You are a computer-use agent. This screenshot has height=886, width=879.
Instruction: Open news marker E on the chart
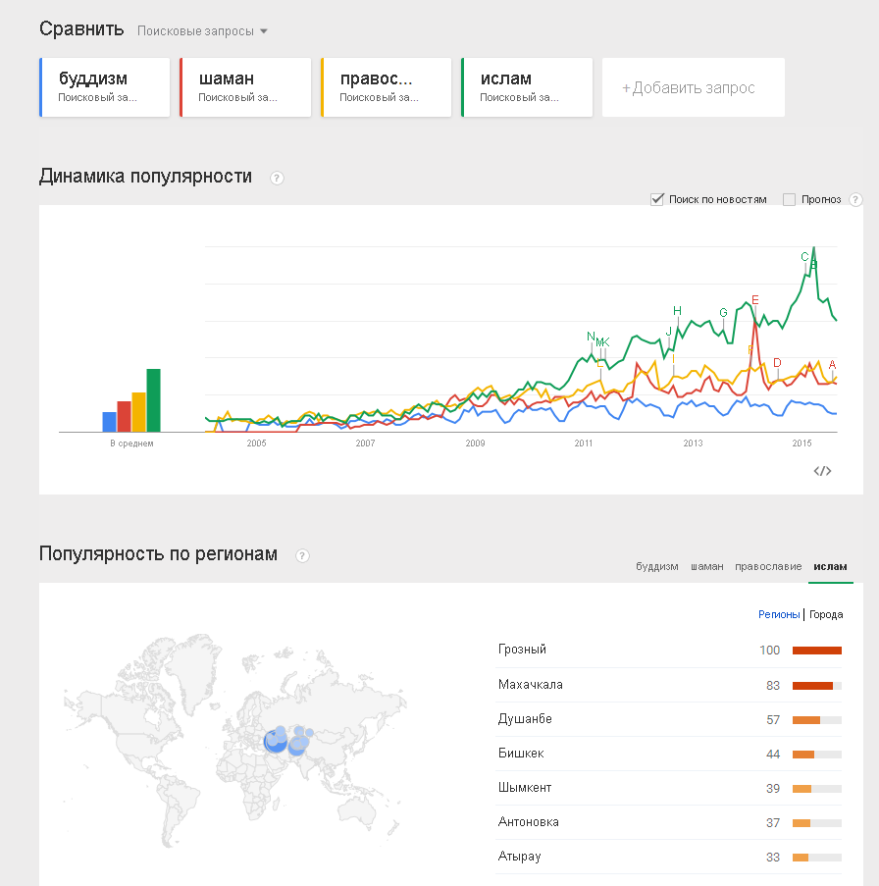point(755,300)
